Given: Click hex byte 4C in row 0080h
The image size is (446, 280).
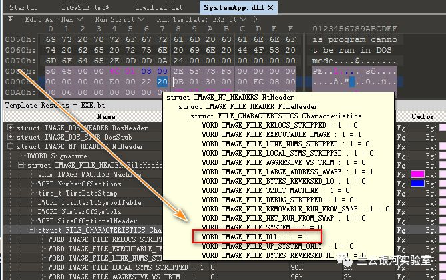Looking at the screenshot, I should click(114, 71).
